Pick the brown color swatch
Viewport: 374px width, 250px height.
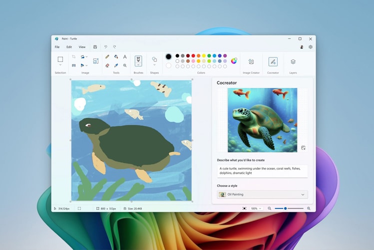[188, 61]
